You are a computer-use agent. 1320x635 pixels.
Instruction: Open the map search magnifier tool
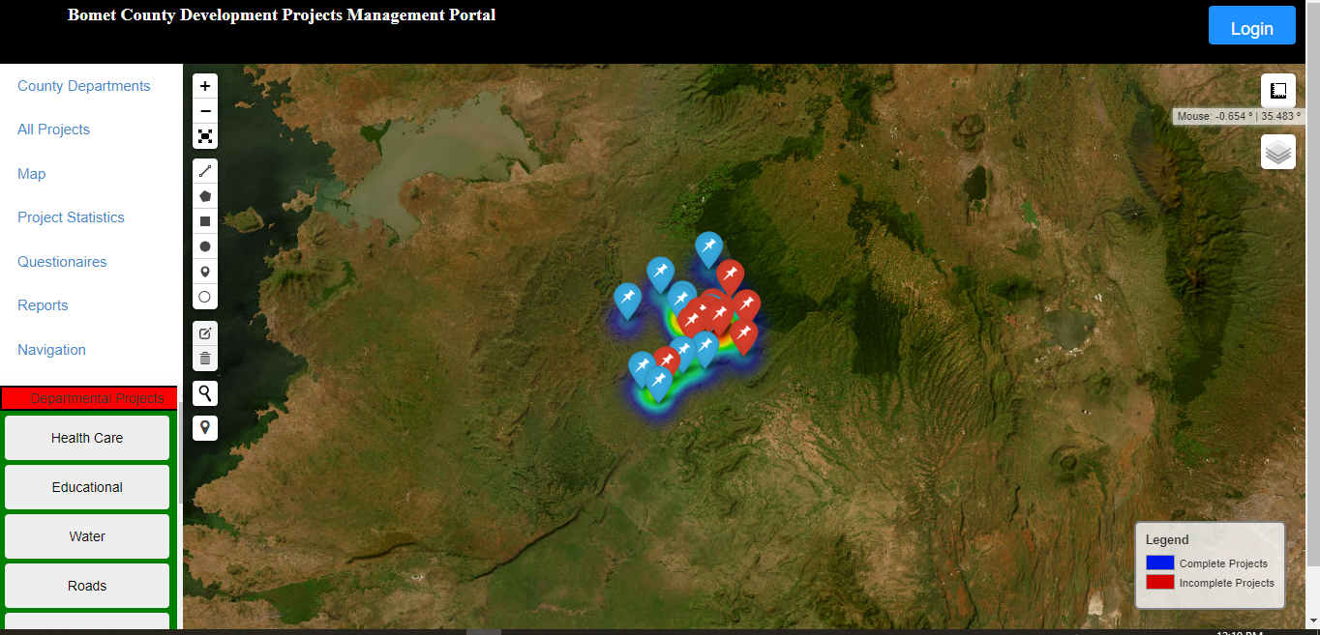point(205,393)
